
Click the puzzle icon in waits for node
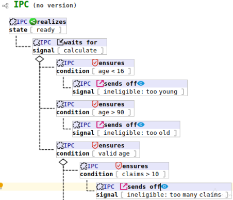pos(37,42)
